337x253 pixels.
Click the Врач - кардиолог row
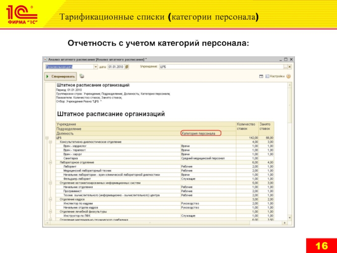click(74, 146)
